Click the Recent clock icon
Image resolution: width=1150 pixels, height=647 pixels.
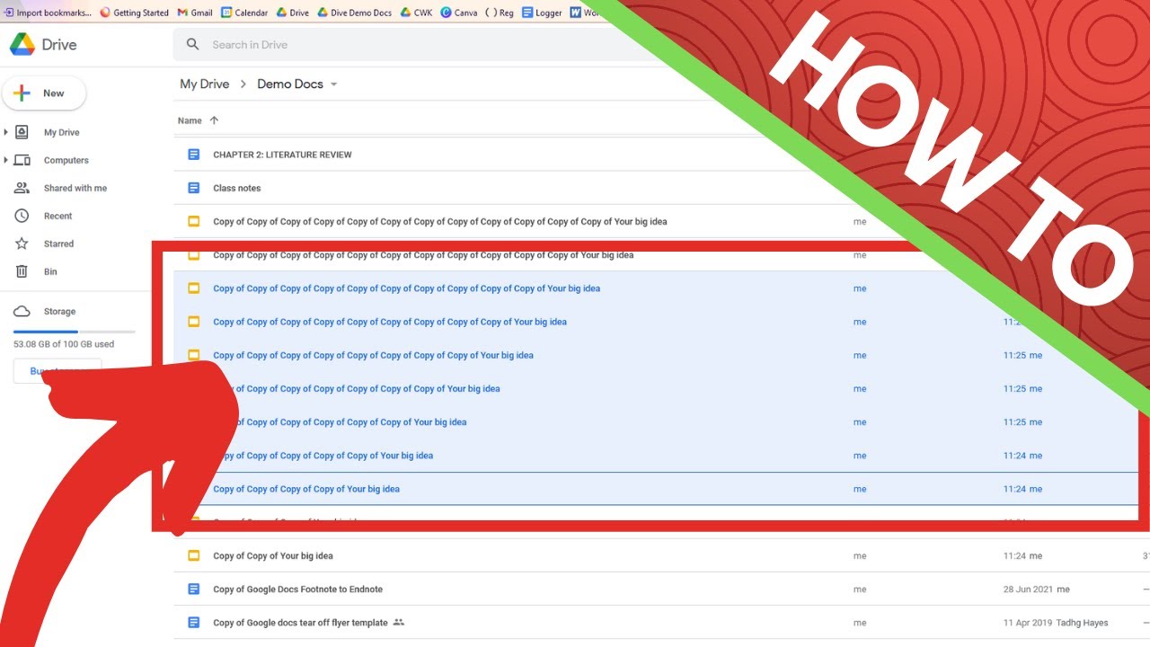point(22,216)
